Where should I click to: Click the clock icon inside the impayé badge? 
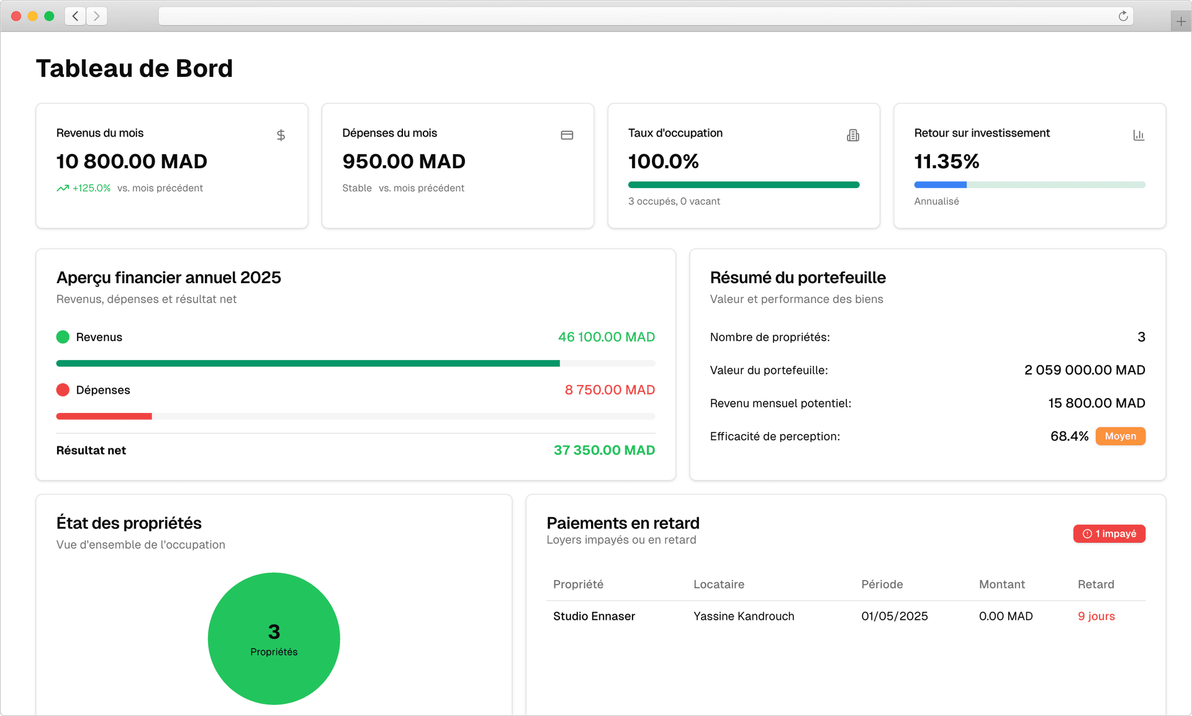1086,533
